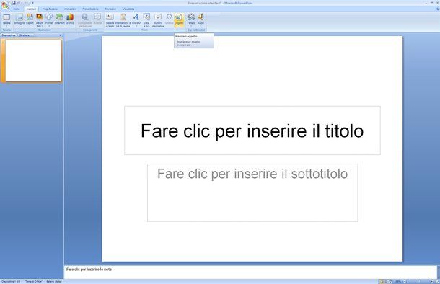Click the title placeholder 'Fare clic per inserire il titolo'

click(252, 130)
